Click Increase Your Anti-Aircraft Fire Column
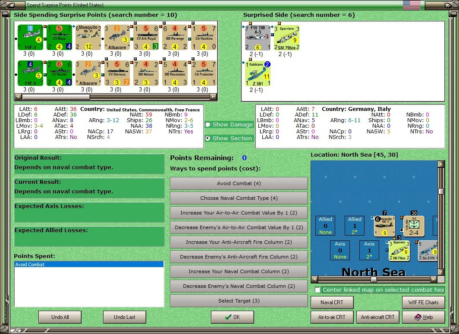 [239, 242]
